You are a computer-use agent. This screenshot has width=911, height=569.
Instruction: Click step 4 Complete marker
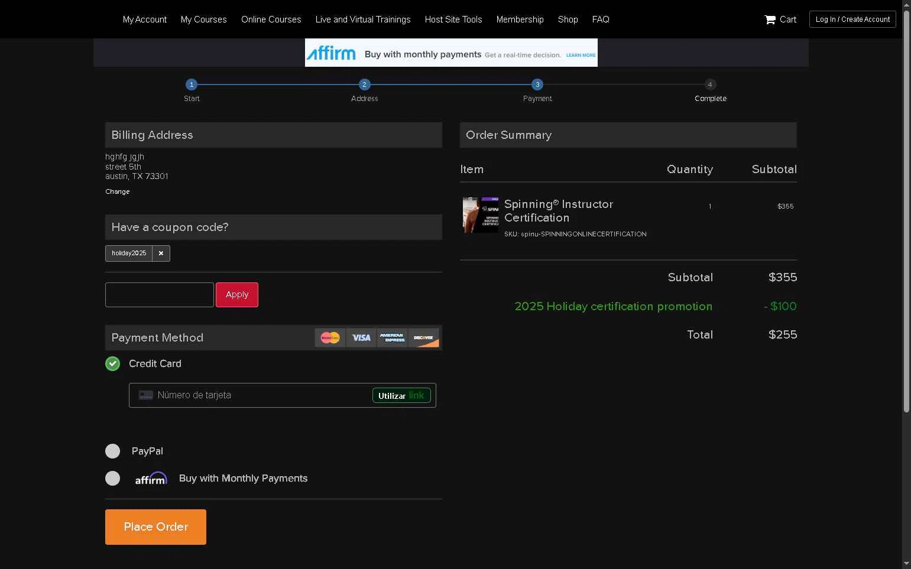(710, 84)
